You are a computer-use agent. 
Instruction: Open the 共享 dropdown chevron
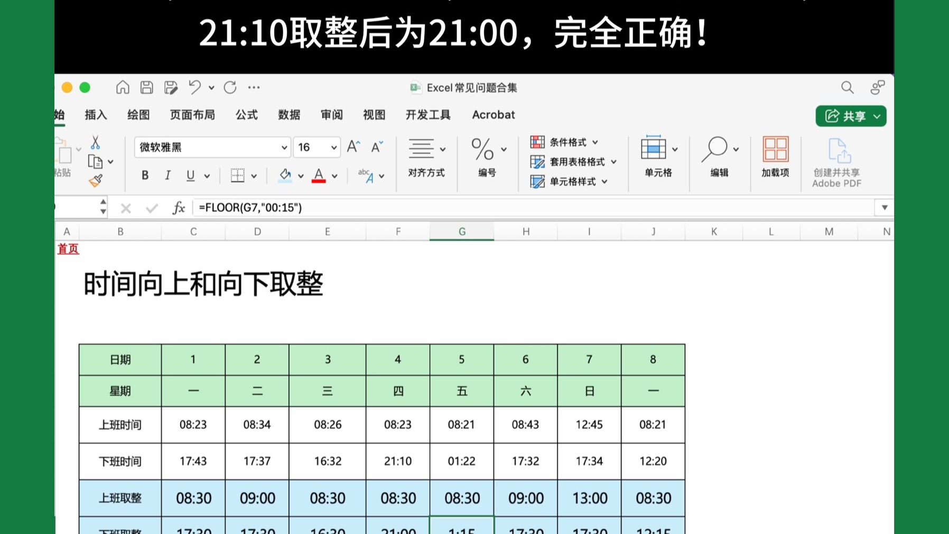pyautogui.click(x=877, y=116)
